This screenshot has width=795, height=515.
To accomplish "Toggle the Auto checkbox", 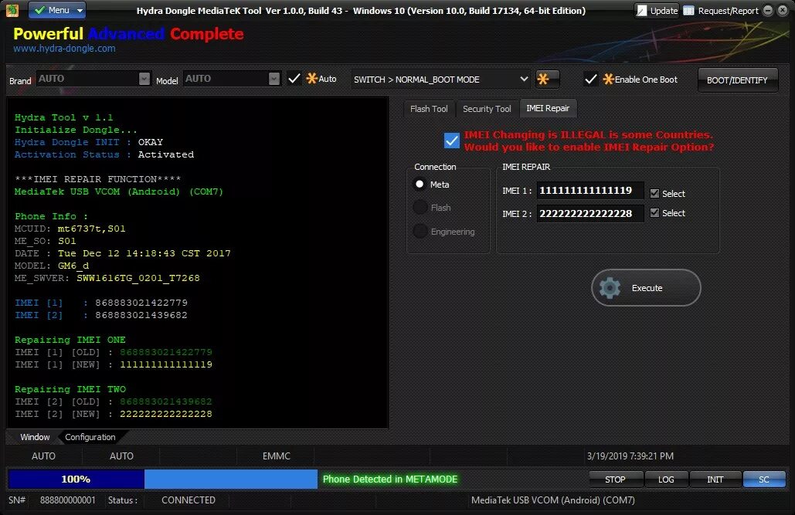I will 294,79.
